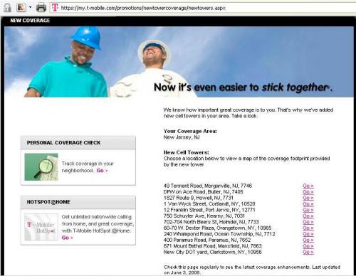This screenshot has width=356, height=276.
Task: Click the magnifying glass map image
Action: tap(41, 167)
